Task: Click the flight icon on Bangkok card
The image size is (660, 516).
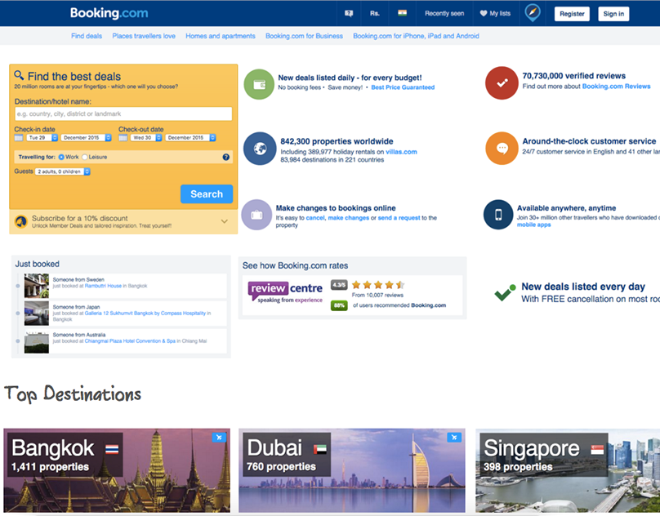Action: pyautogui.click(x=219, y=438)
